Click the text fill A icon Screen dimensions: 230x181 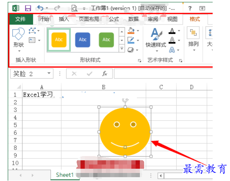[x=172, y=31]
